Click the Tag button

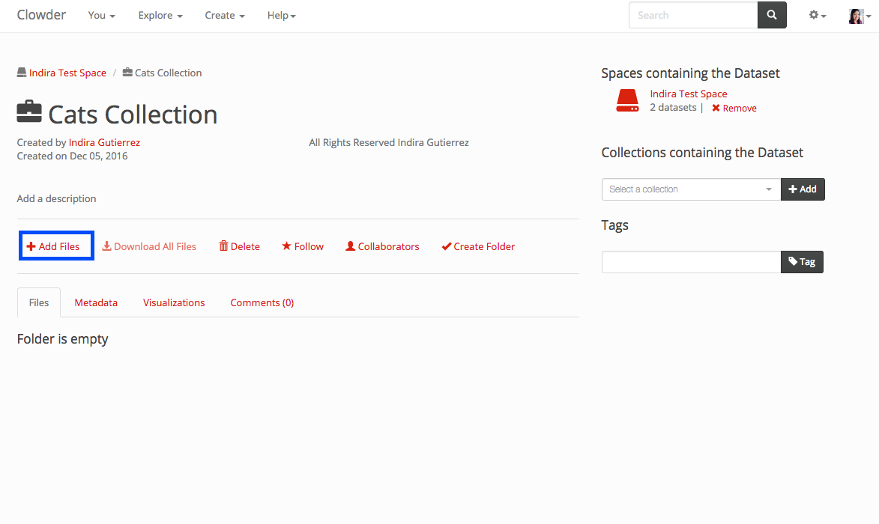(x=802, y=262)
